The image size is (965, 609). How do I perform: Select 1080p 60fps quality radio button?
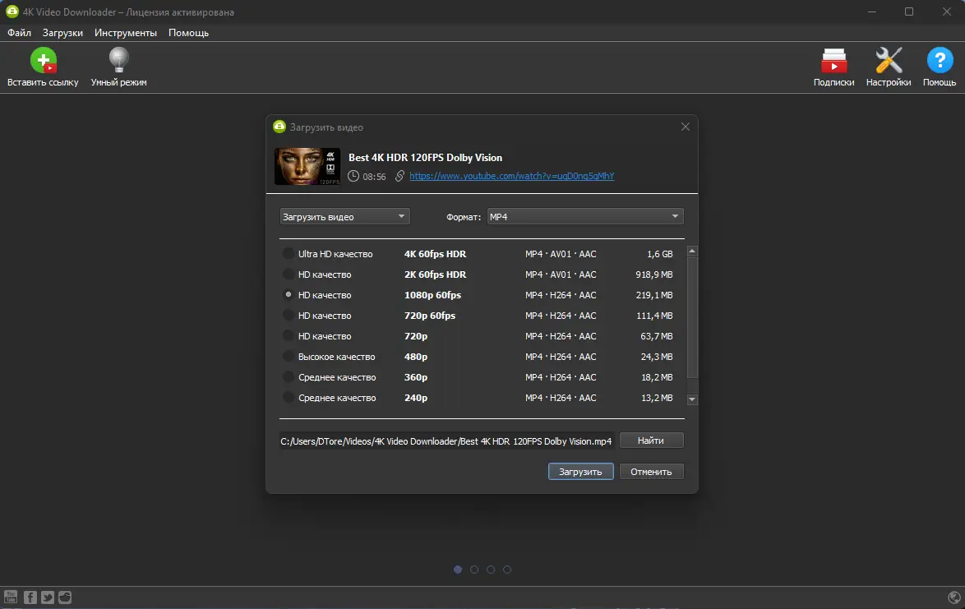[288, 295]
